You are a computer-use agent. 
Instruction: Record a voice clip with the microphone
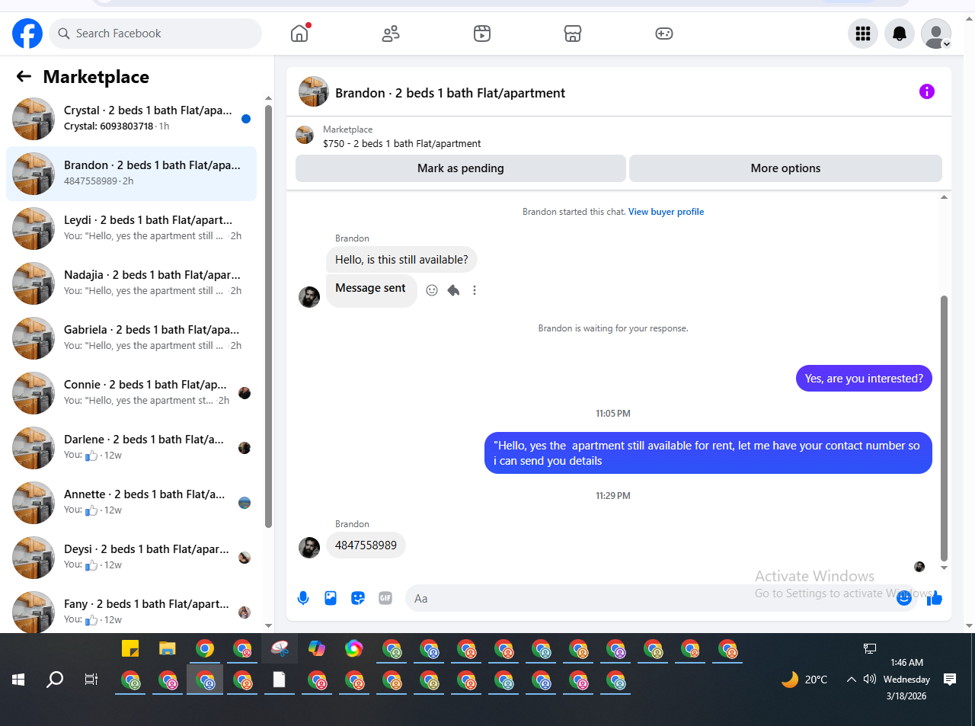coord(303,598)
